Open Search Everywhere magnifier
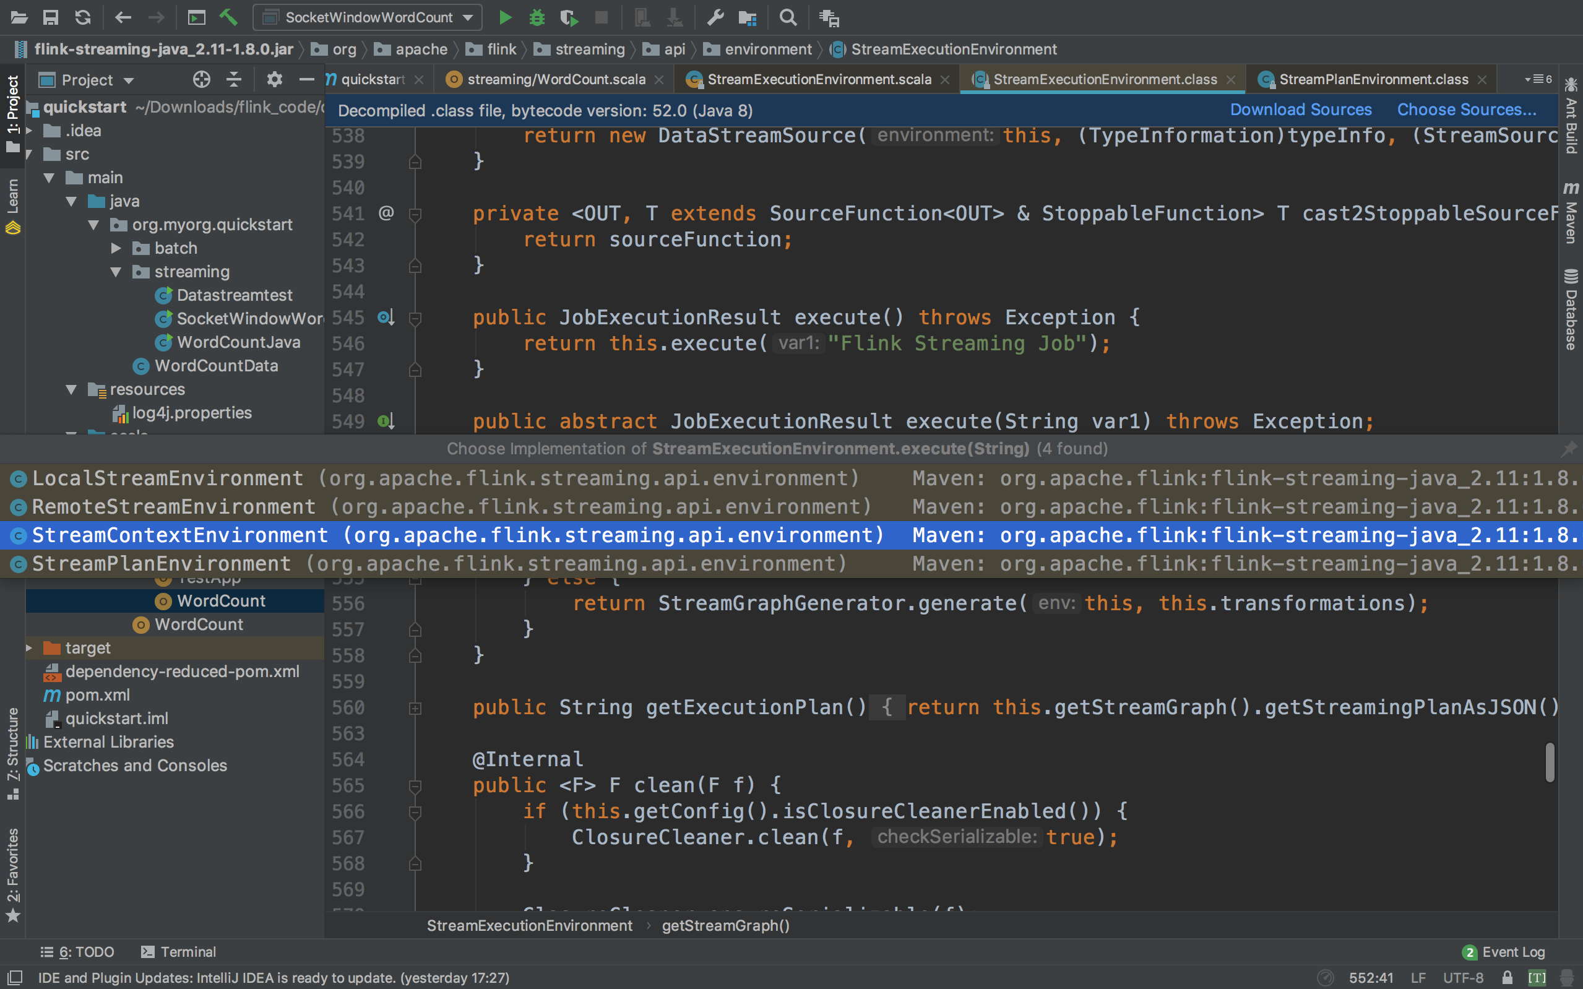This screenshot has height=989, width=1583. [787, 18]
